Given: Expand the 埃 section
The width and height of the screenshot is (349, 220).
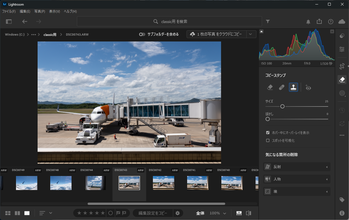Looking at the screenshot, I should pyautogui.click(x=297, y=191).
